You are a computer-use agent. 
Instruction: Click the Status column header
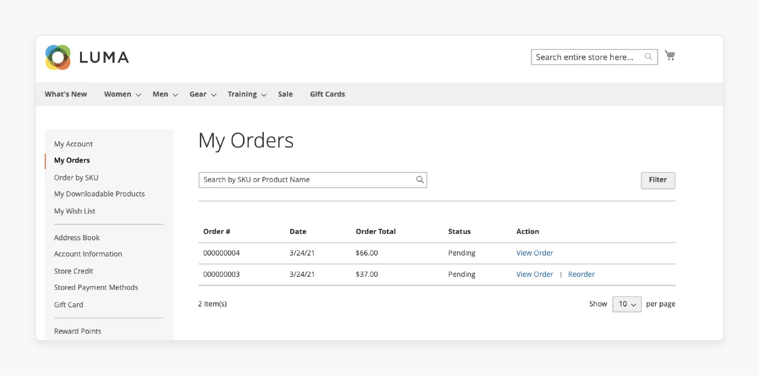(x=459, y=231)
